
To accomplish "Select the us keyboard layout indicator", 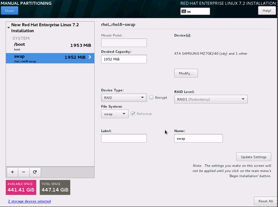I will click(x=195, y=11).
